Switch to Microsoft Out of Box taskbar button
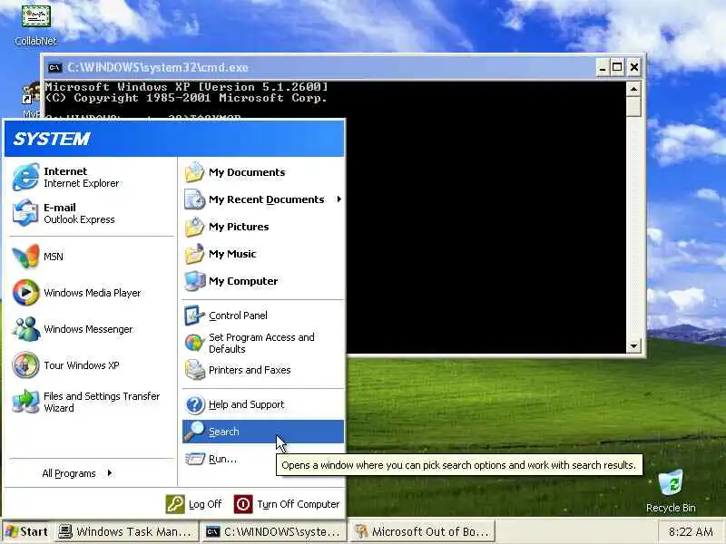726x544 pixels. pyautogui.click(x=423, y=532)
